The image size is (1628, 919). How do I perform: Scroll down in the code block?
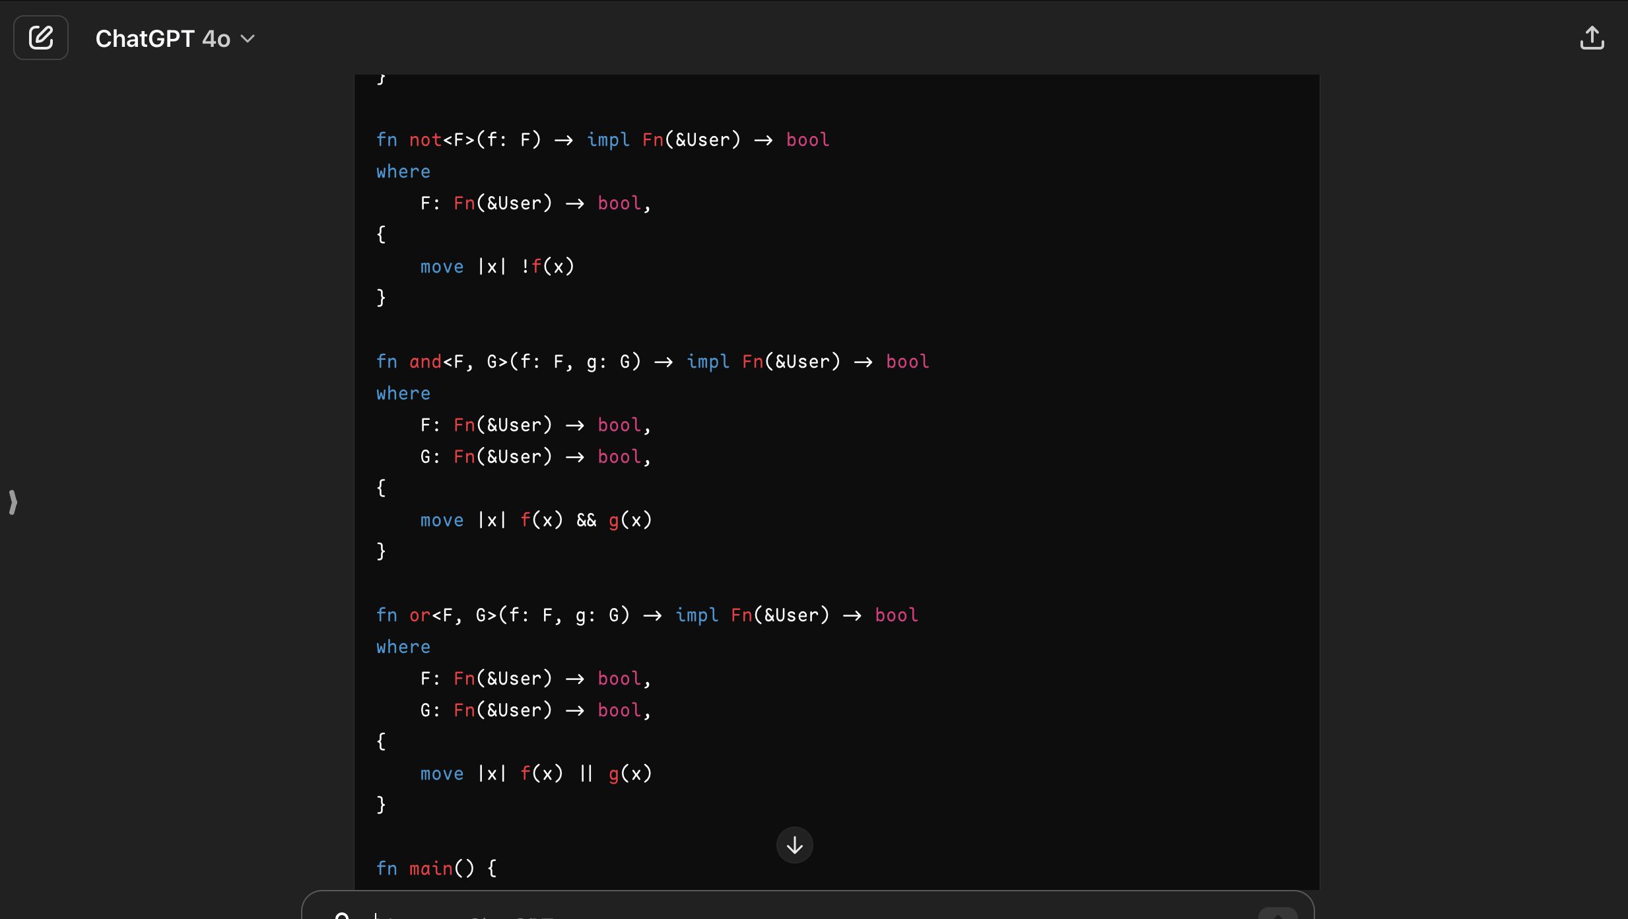(795, 845)
